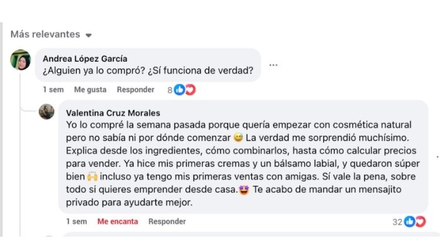Click Responder under Valentina's reply
440x251 pixels.
(167, 222)
